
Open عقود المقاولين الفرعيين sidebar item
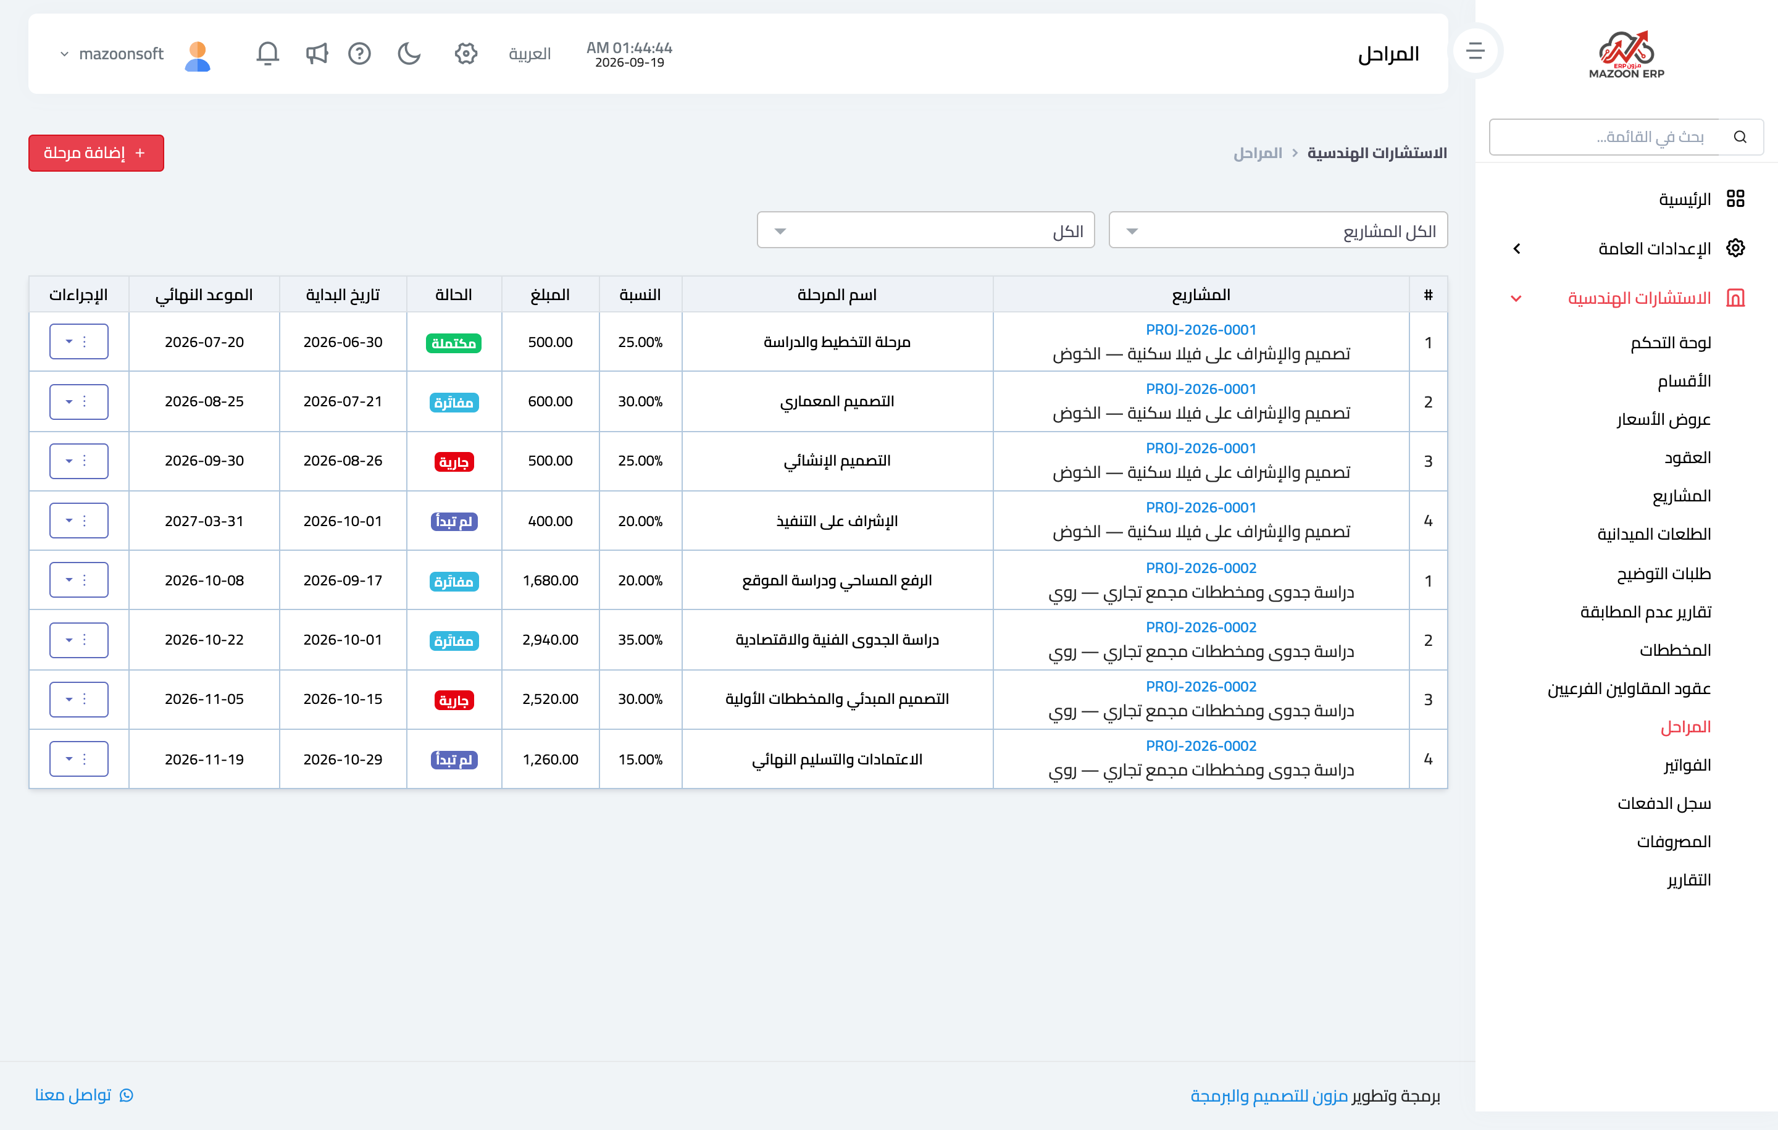click(x=1629, y=688)
